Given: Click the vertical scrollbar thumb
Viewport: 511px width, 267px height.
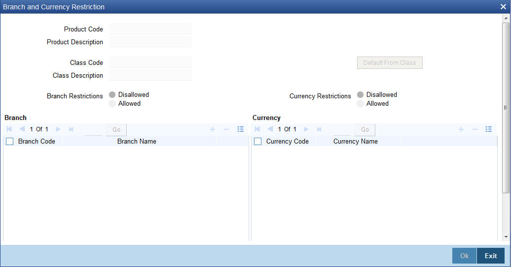Looking at the screenshot, I should point(506,108).
